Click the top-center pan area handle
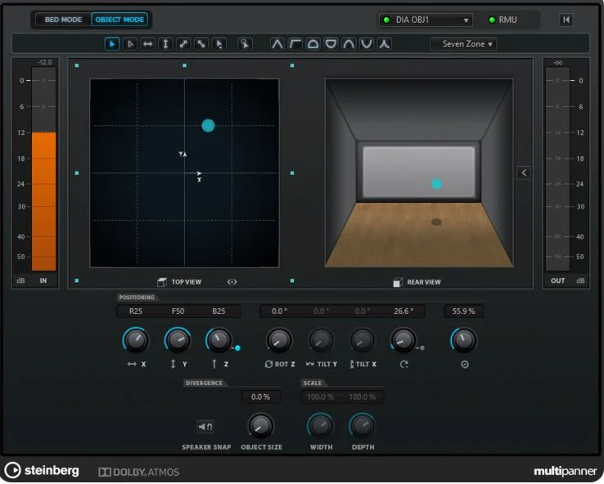Viewport: 604px width, 484px height. coord(184,65)
